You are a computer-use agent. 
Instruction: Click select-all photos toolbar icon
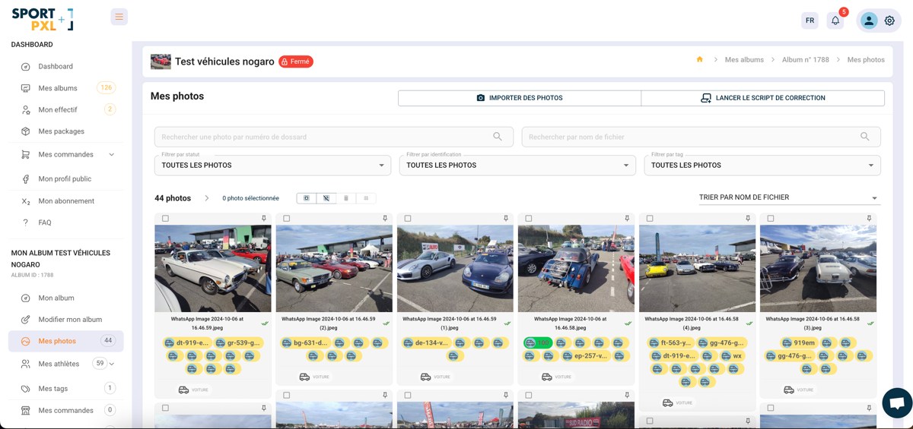[307, 198]
